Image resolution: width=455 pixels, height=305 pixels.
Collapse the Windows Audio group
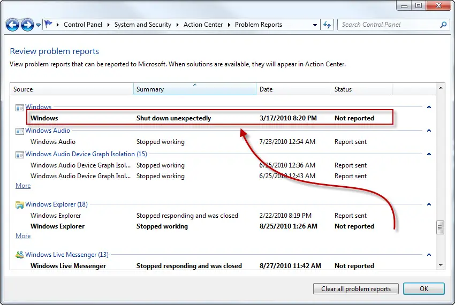coord(429,131)
